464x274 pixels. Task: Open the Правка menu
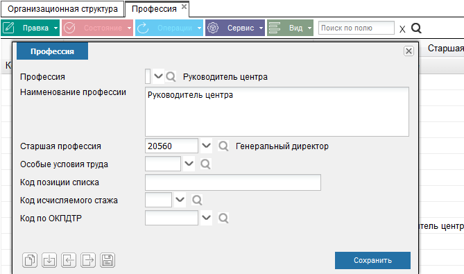pyautogui.click(x=31, y=28)
